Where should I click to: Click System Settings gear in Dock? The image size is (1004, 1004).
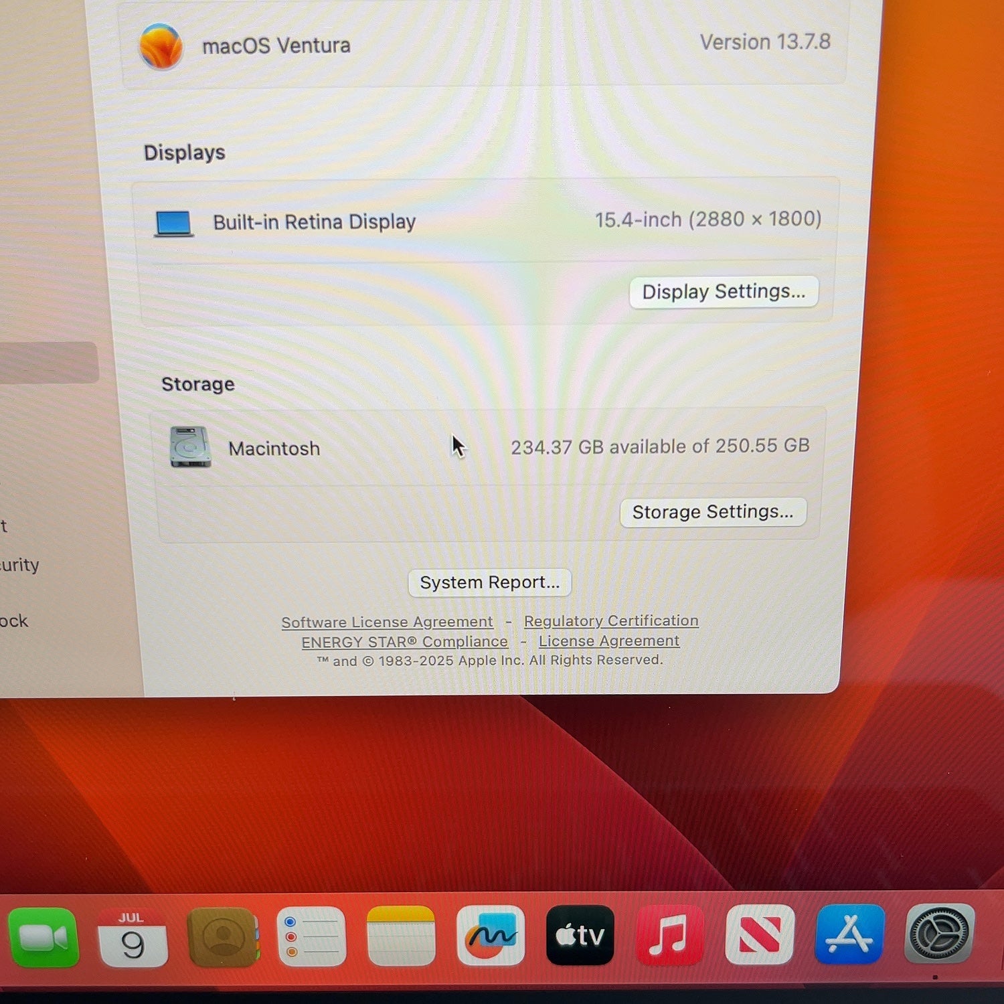click(x=939, y=933)
